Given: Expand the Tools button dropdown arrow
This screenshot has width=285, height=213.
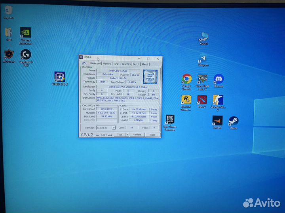Looking at the screenshot, I should pyautogui.click(x=127, y=135).
